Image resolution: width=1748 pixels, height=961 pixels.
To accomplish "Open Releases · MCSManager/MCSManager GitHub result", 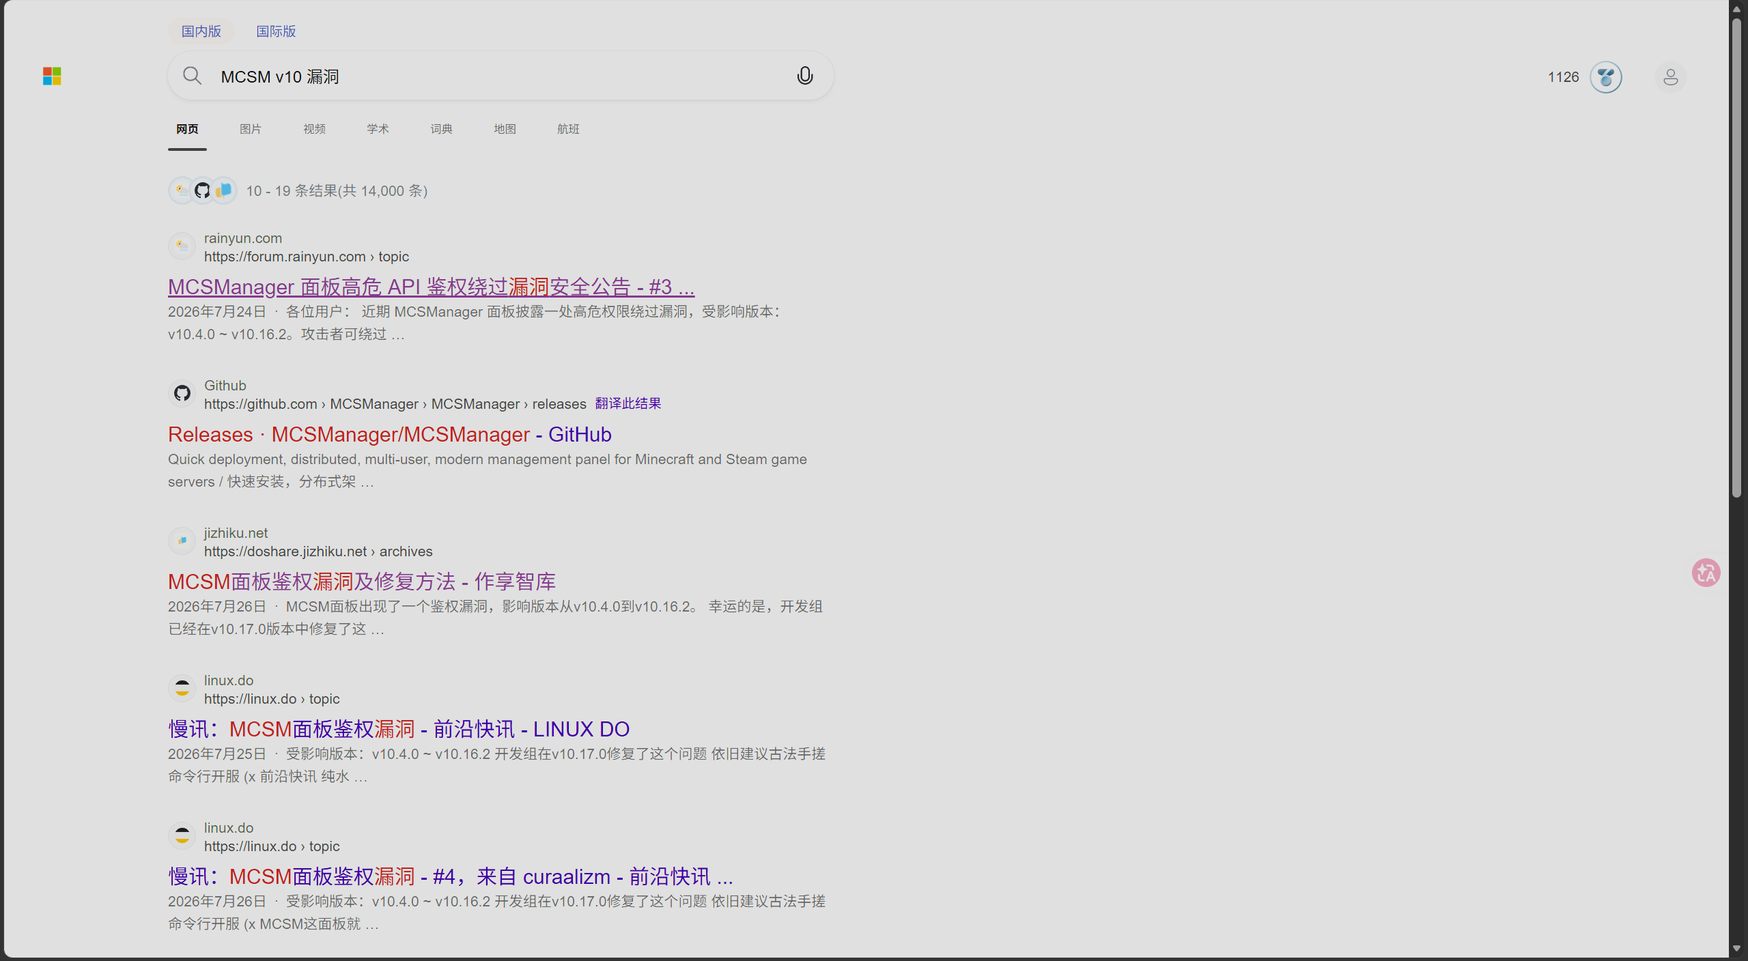I will [390, 434].
